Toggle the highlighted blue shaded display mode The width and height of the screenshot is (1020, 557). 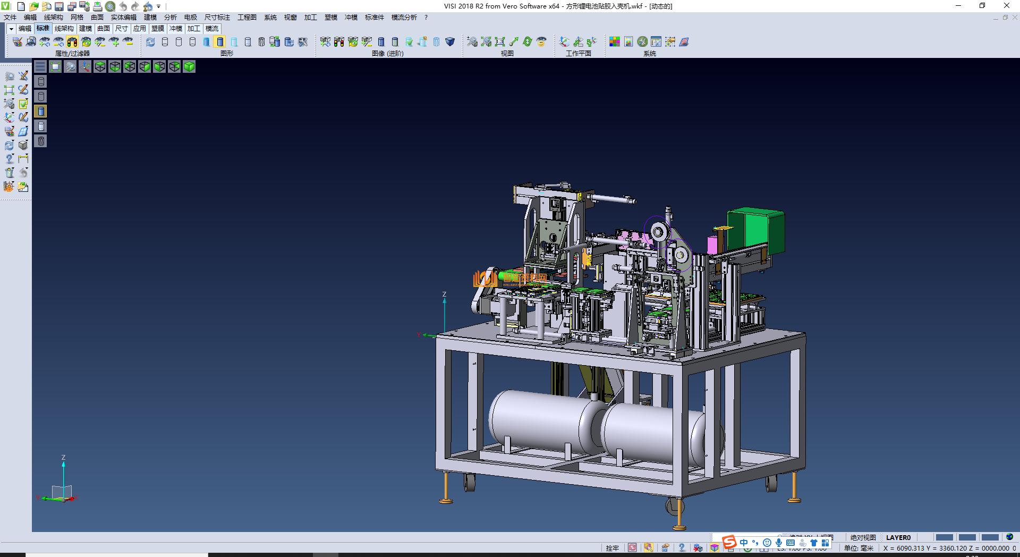click(x=220, y=42)
